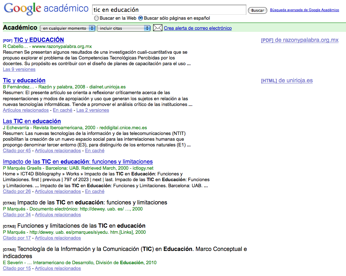Toggle the web search radio button off
The image size is (346, 276).
click(x=96, y=18)
